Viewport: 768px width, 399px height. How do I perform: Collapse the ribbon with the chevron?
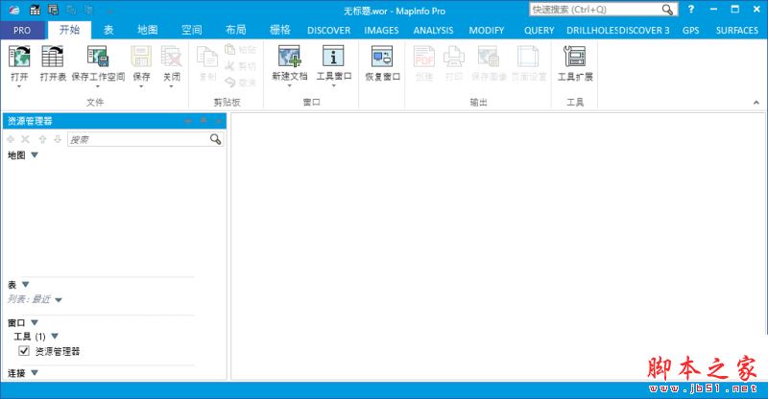pyautogui.click(x=756, y=103)
